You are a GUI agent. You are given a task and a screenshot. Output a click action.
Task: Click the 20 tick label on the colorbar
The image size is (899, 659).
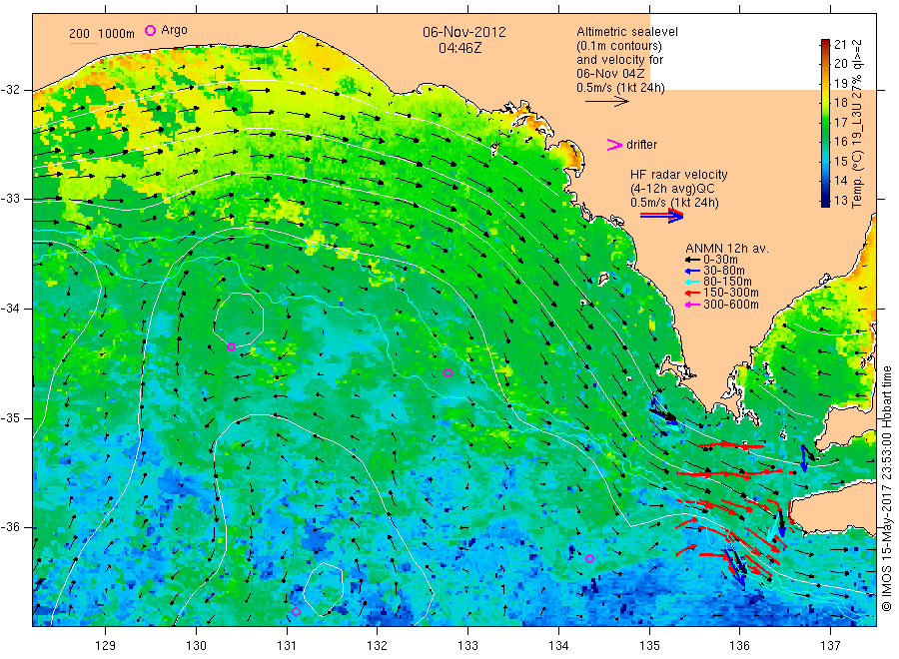(840, 64)
